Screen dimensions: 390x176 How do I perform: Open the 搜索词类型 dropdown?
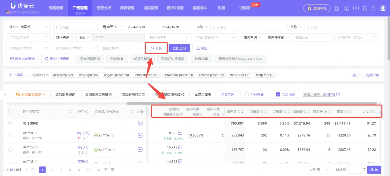tap(169, 37)
